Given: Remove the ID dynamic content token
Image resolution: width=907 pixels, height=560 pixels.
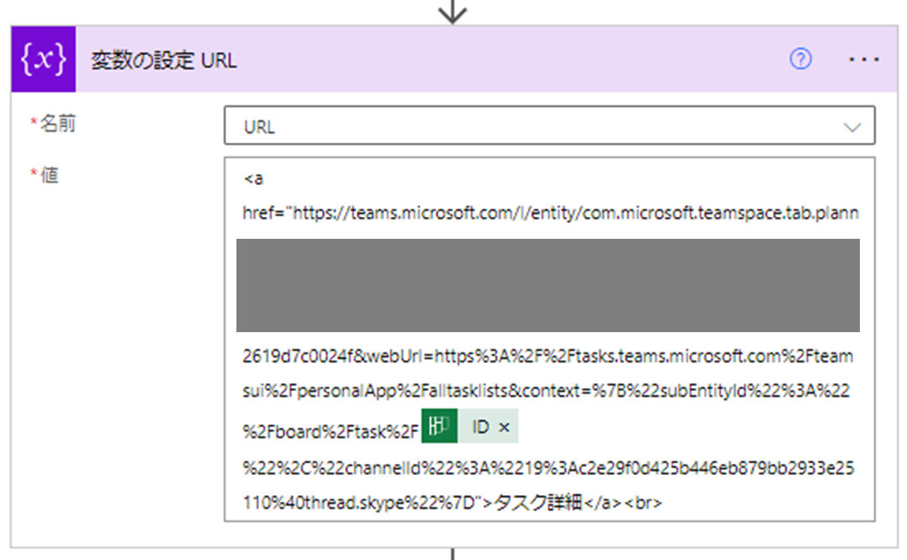Looking at the screenshot, I should coord(505,427).
